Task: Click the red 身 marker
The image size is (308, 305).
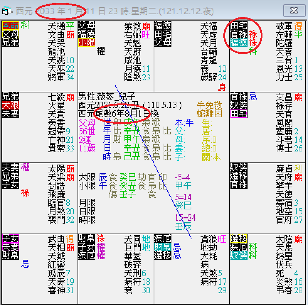Action: [222, 87]
